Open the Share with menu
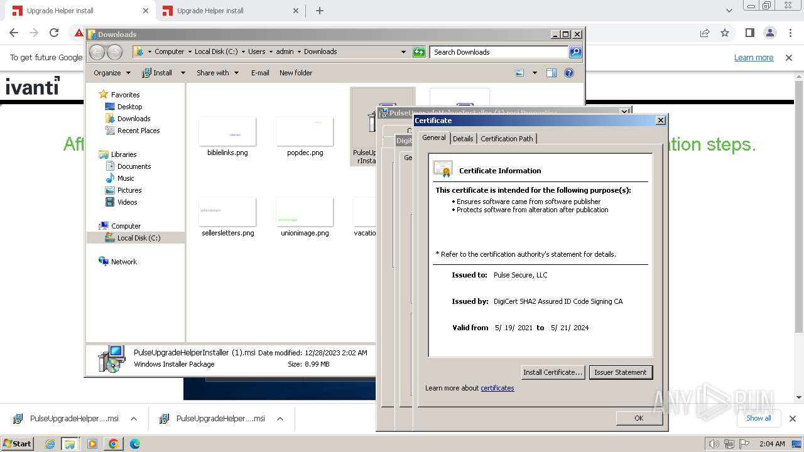The width and height of the screenshot is (804, 452). click(217, 73)
